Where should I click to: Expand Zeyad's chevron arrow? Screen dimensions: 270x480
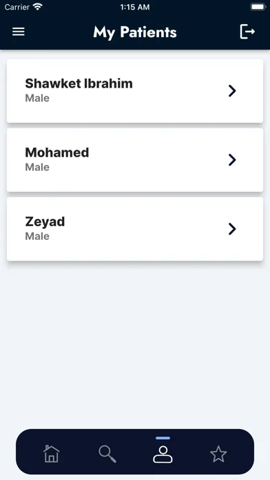(x=232, y=229)
